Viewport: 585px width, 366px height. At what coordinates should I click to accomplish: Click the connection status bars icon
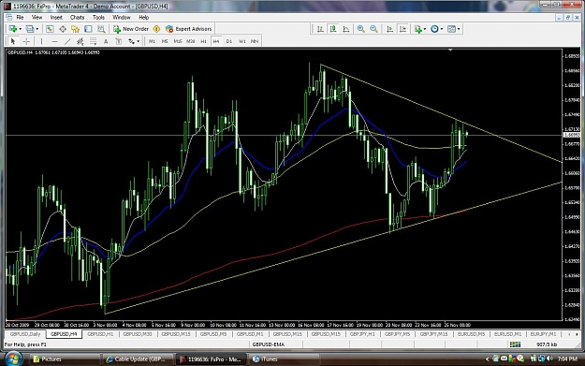515,344
